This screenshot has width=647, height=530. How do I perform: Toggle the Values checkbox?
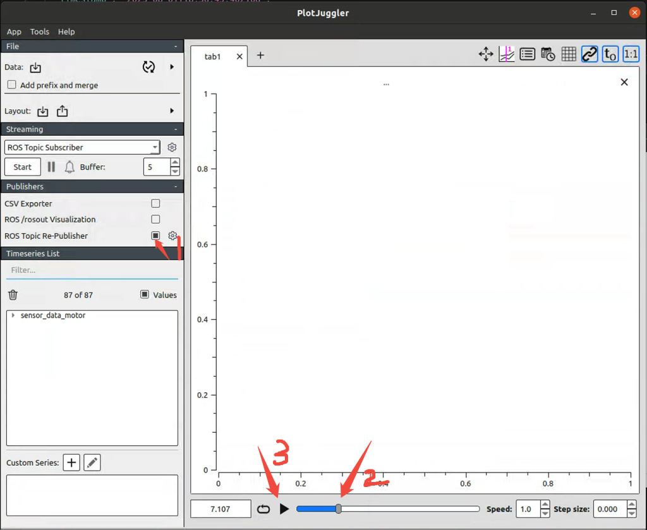pyautogui.click(x=145, y=294)
